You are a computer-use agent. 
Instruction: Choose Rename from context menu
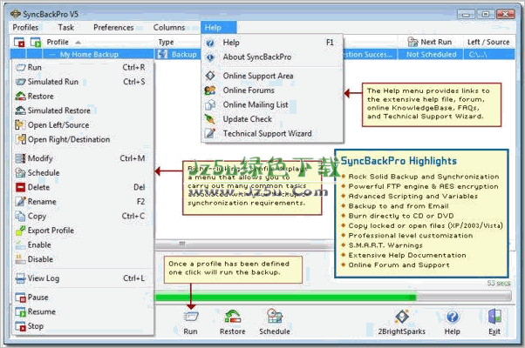point(82,202)
